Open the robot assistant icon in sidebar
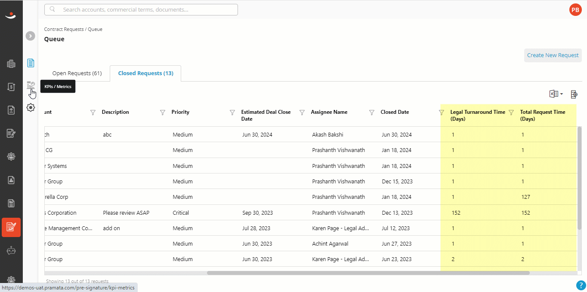587x292 pixels. (x=11, y=250)
